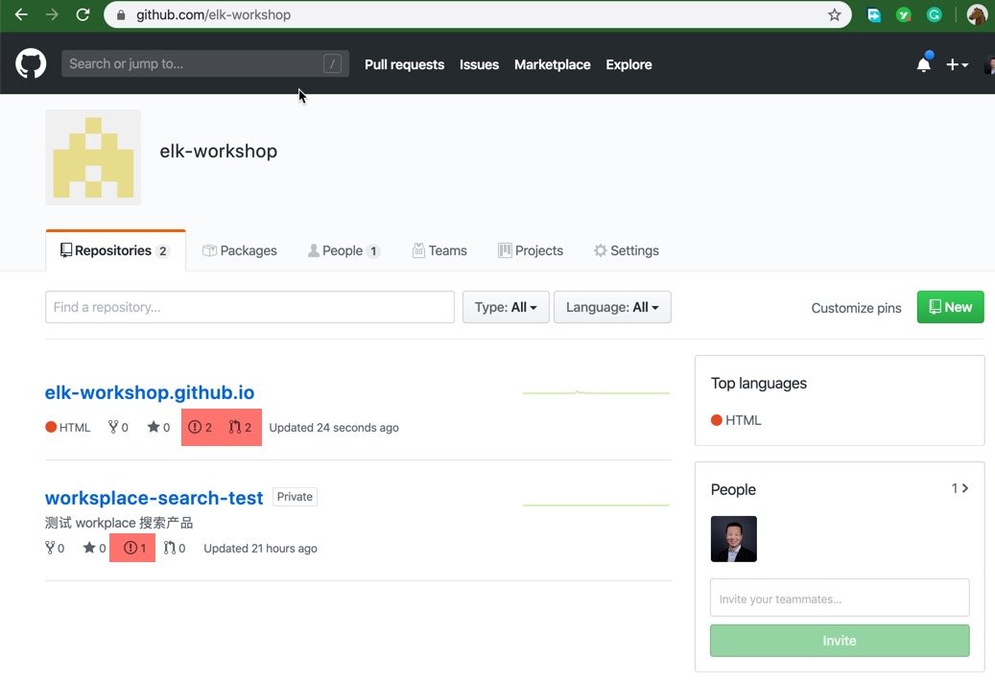This screenshot has width=995, height=683.
Task: Bookmark page with the star icon
Action: (x=834, y=15)
